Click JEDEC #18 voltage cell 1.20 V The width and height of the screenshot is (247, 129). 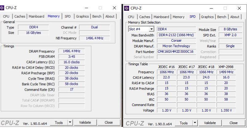point(206,110)
